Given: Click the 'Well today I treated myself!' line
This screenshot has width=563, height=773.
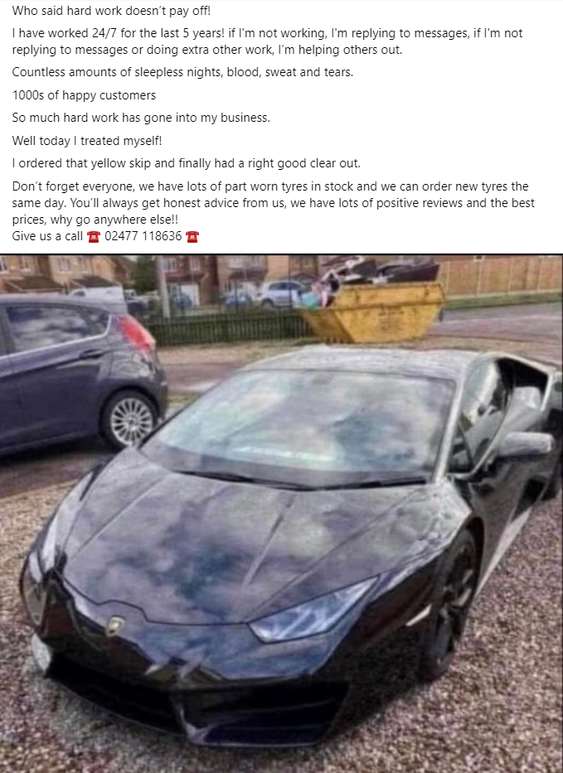Looking at the screenshot, I should [x=87, y=141].
